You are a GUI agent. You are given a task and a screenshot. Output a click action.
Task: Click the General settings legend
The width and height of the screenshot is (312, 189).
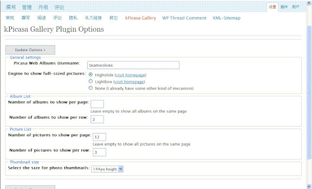(x=25, y=57)
